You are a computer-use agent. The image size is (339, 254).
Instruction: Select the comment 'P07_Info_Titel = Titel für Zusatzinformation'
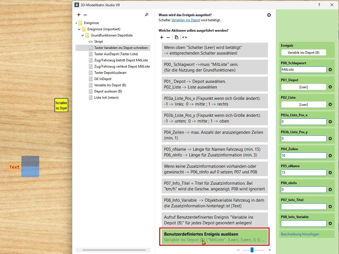tap(214, 186)
